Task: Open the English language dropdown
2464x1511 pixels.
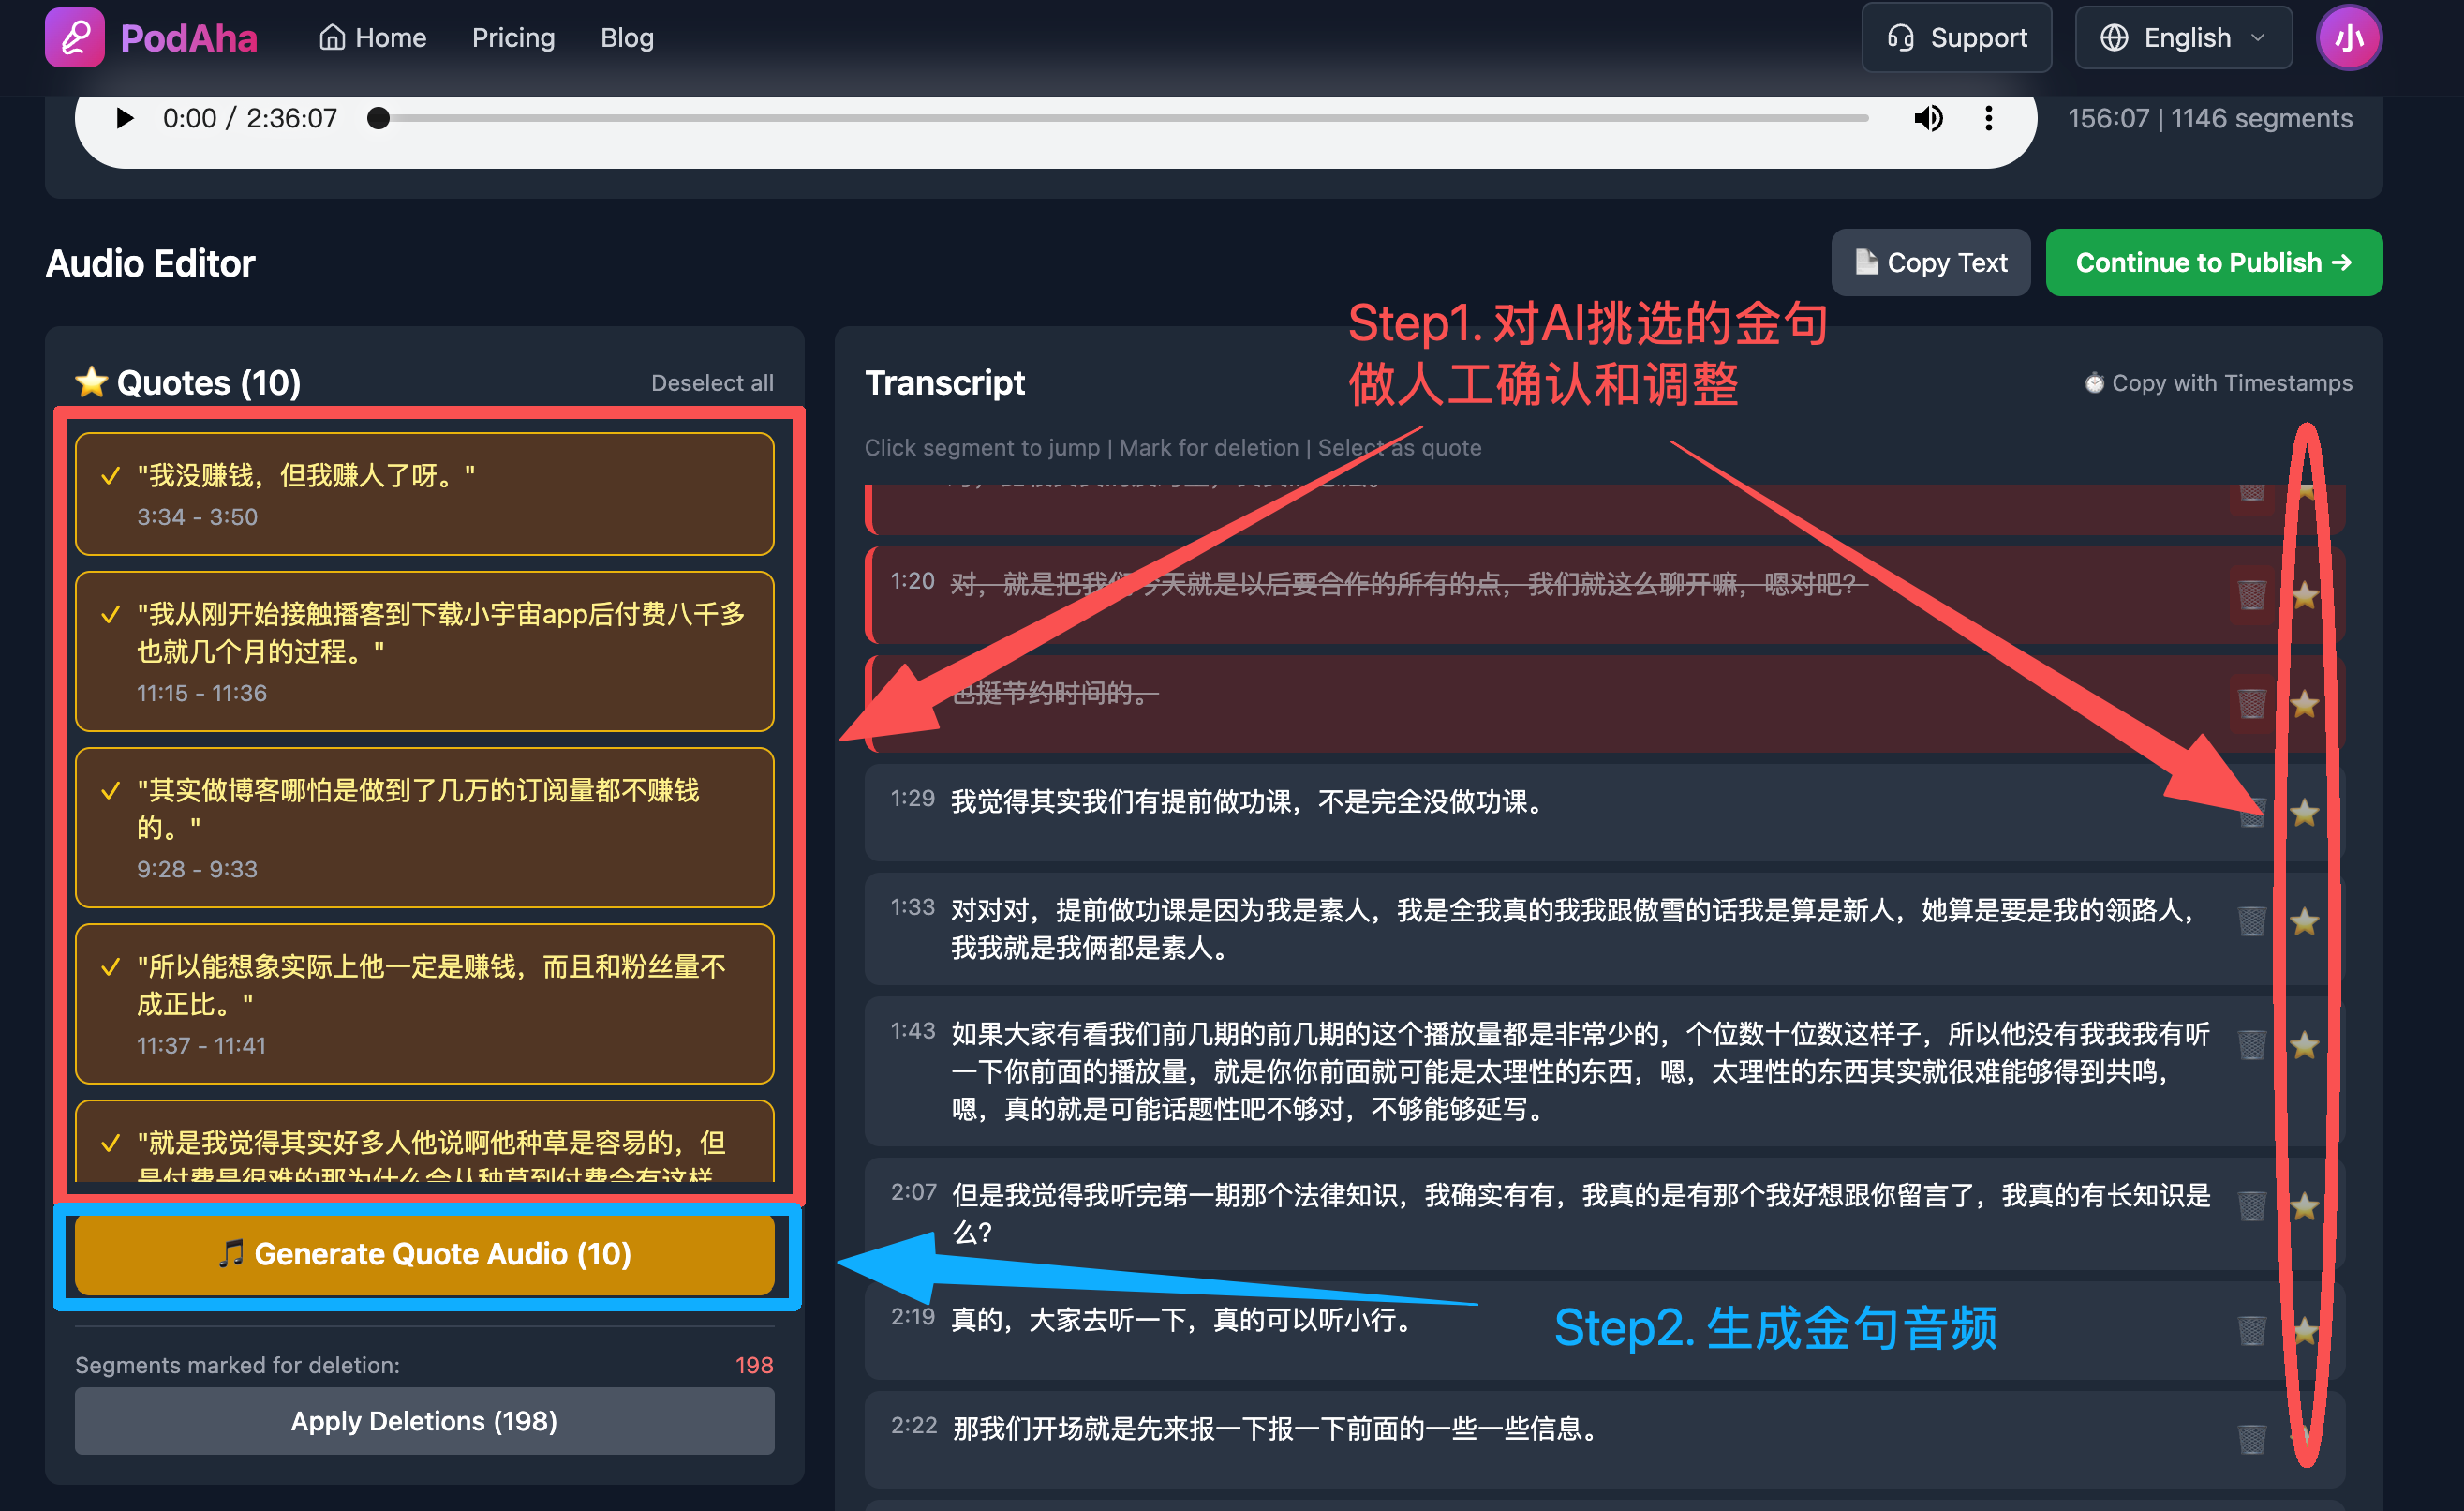Action: point(2182,38)
